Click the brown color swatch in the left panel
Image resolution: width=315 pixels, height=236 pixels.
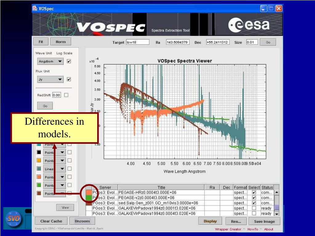pos(39,194)
